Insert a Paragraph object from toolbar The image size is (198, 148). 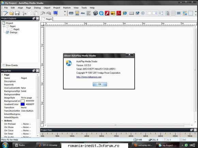click(89, 13)
